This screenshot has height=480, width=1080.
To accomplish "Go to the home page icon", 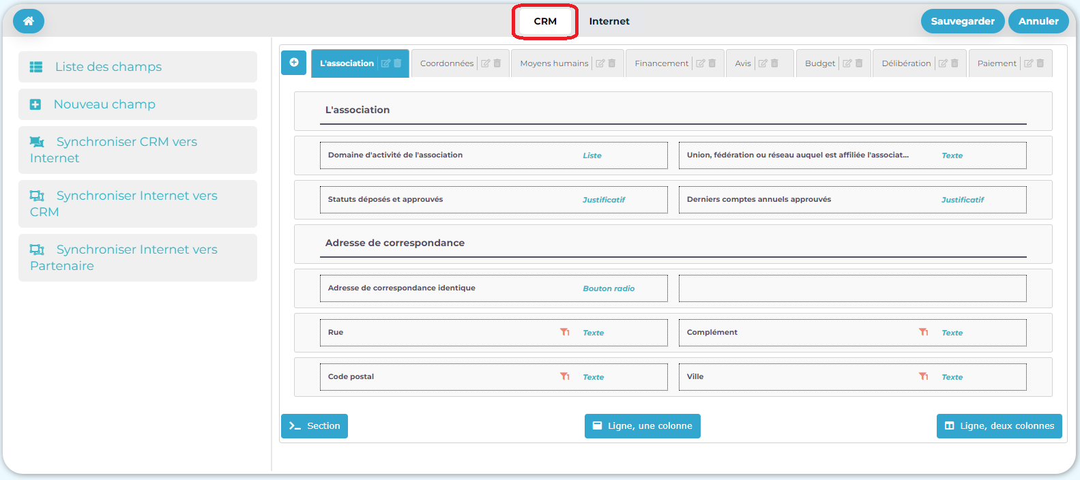I will tap(28, 21).
